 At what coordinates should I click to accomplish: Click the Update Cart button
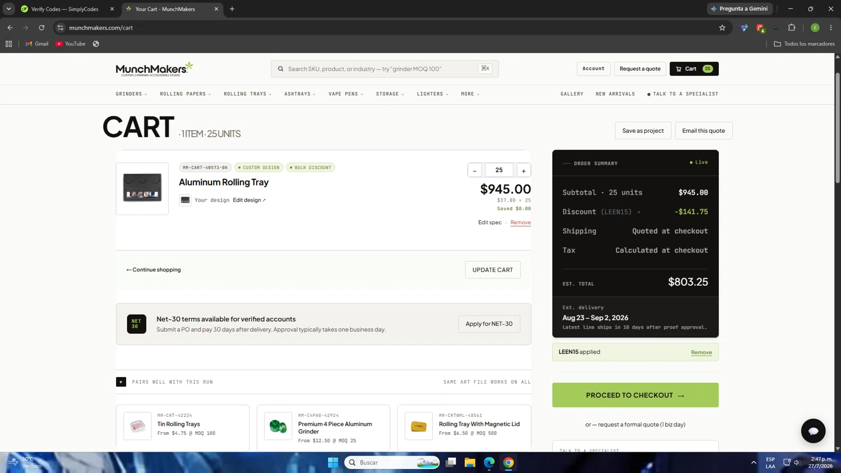click(x=492, y=270)
